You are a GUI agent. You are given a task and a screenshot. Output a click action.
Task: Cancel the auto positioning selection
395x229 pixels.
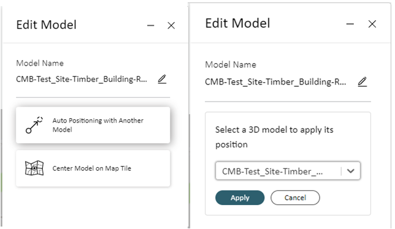click(295, 198)
